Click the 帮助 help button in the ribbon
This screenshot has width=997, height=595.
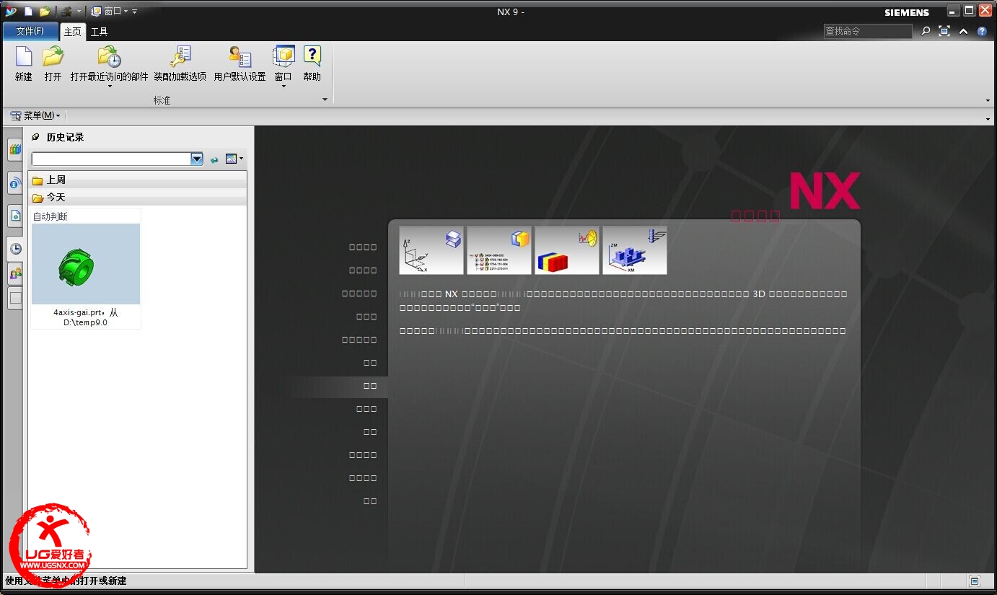click(x=312, y=63)
